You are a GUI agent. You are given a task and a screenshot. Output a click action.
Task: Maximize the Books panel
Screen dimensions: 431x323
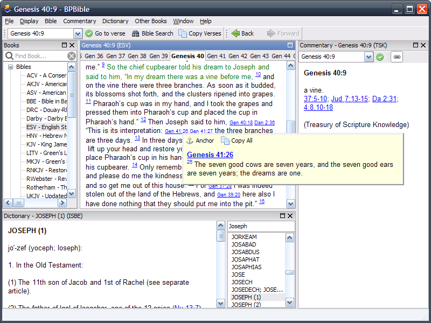(65, 45)
